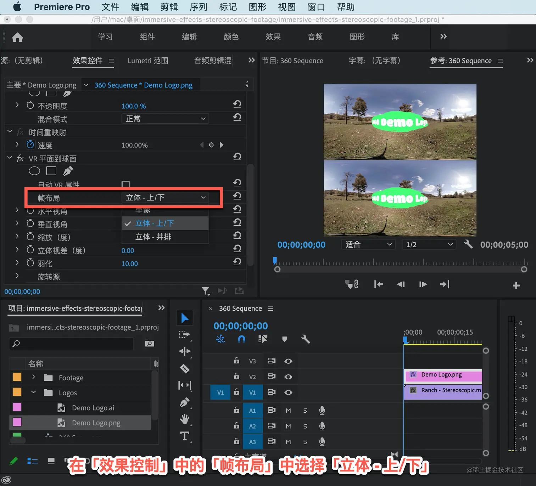Open the Lumetri 范围 tab
The image size is (536, 486).
click(148, 61)
